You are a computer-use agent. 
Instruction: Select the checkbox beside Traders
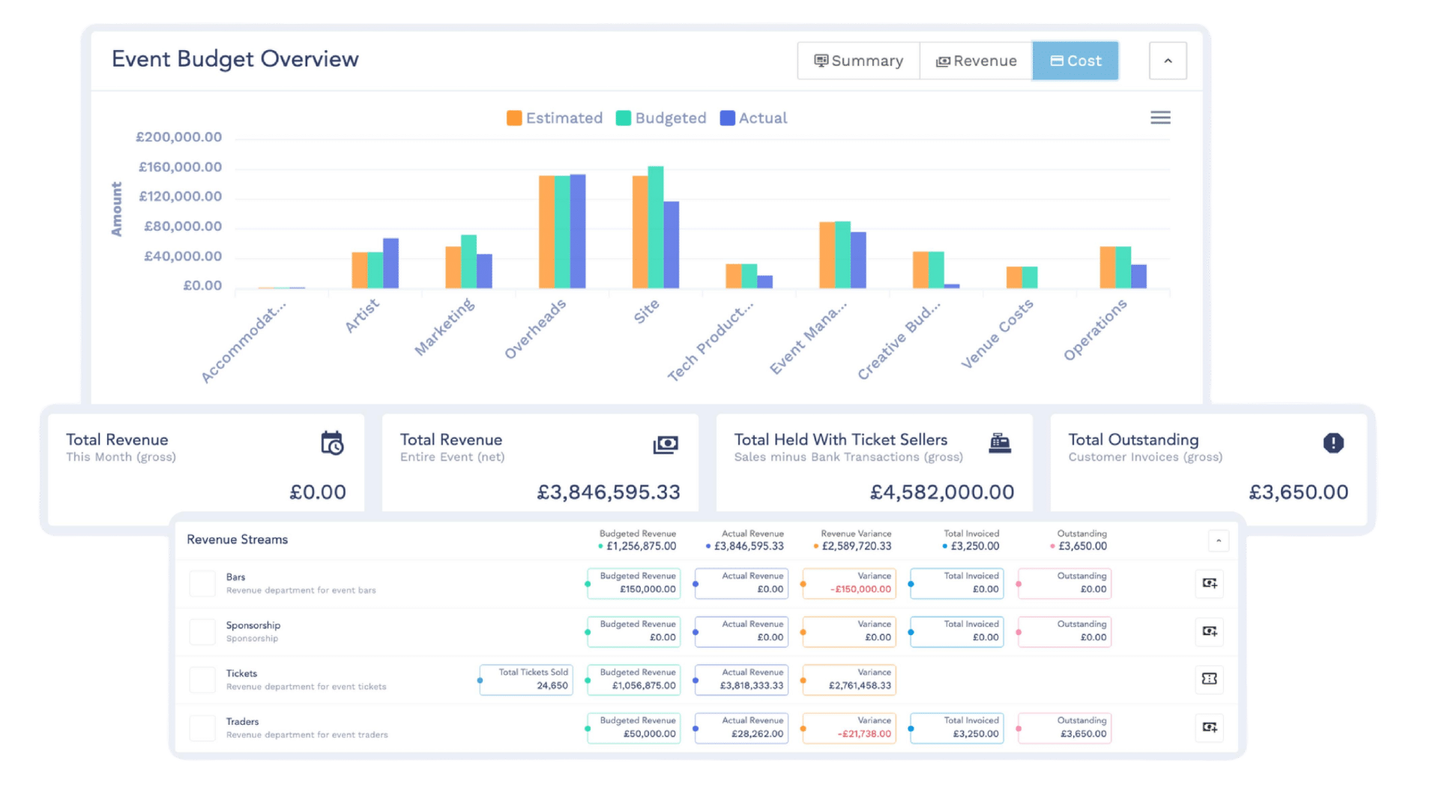coord(202,728)
